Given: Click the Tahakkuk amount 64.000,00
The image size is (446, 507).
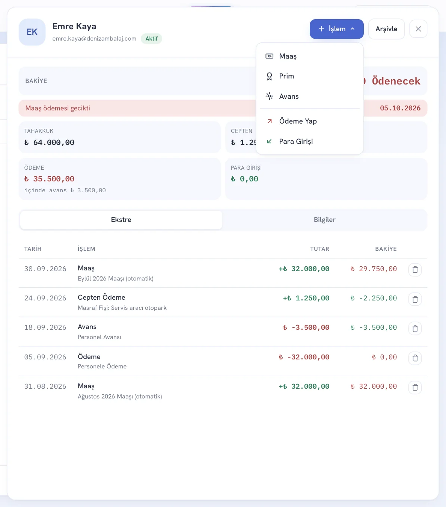Looking at the screenshot, I should point(49,142).
